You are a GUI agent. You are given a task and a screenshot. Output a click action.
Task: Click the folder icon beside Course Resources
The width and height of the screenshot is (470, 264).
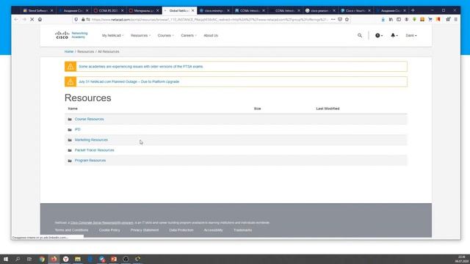[x=70, y=119]
